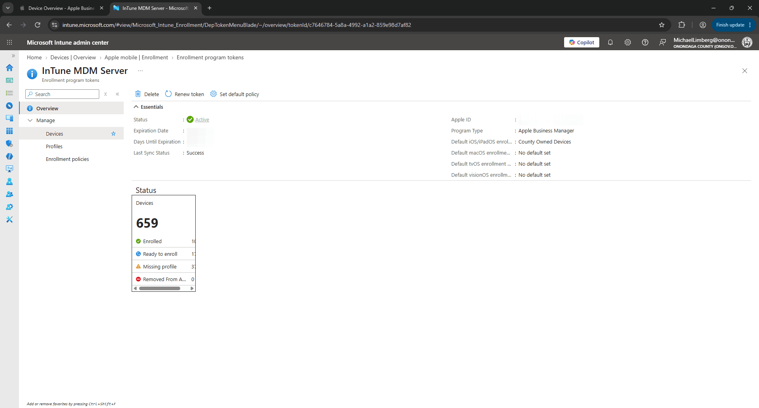Open Users icon in left rail
The image size is (759, 408).
coord(9,181)
